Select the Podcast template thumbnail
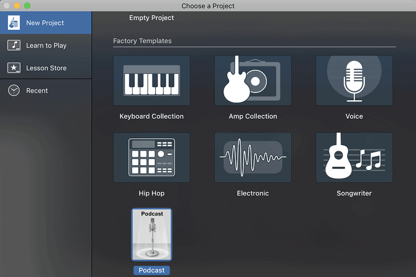The width and height of the screenshot is (416, 277). [x=152, y=234]
